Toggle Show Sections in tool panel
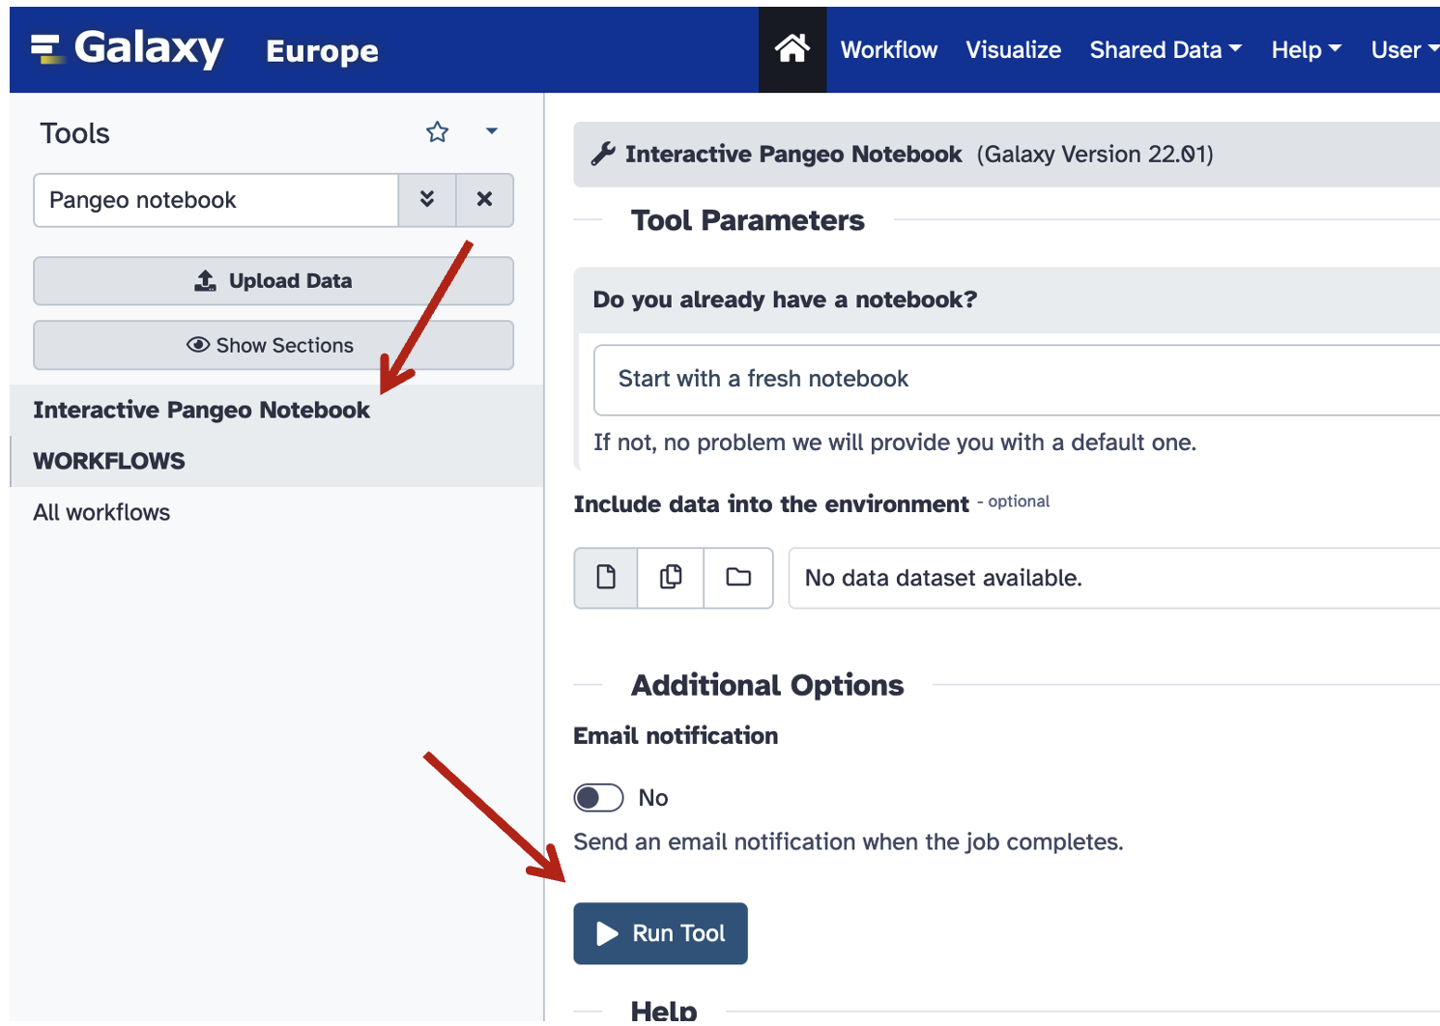Viewport: 1440px width, 1026px height. pos(274,345)
